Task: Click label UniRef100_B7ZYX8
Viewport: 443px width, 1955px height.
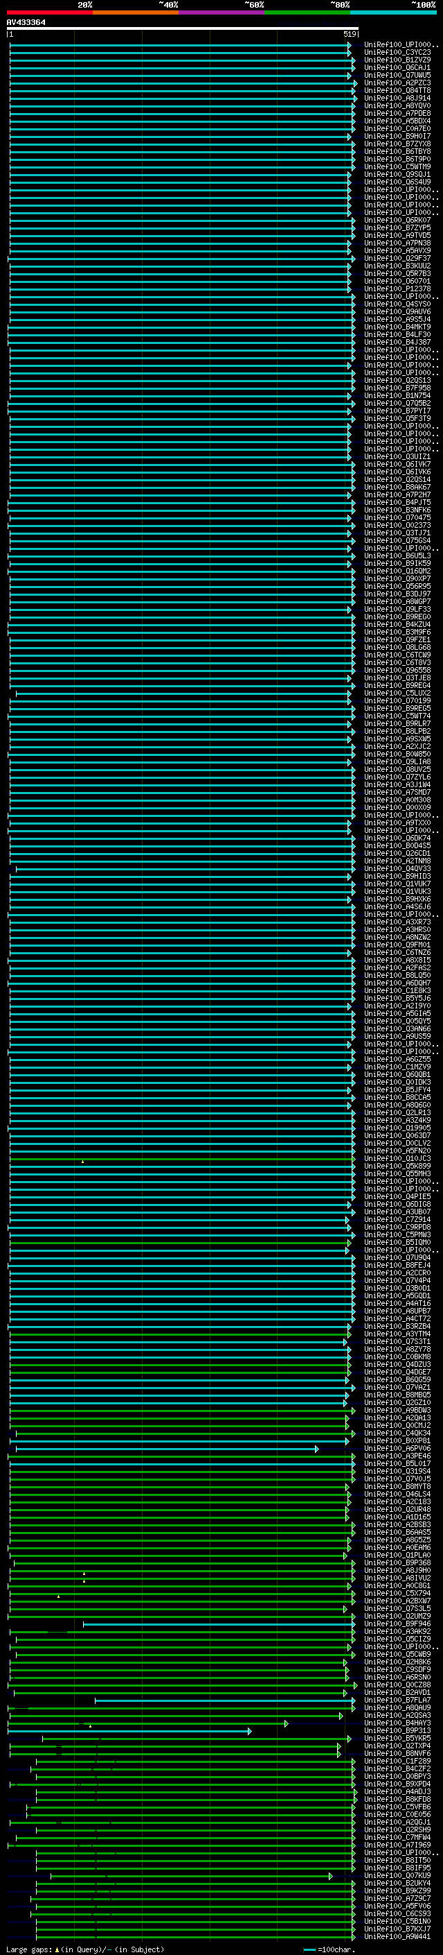Action: [x=397, y=144]
